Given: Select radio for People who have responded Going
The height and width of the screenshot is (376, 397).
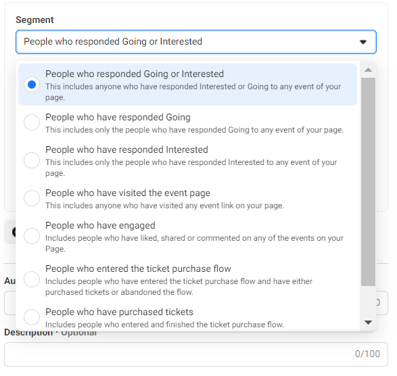Looking at the screenshot, I should point(32,122).
